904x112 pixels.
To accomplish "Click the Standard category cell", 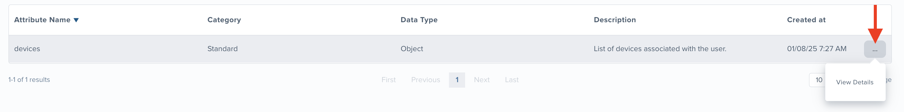I will 222,49.
